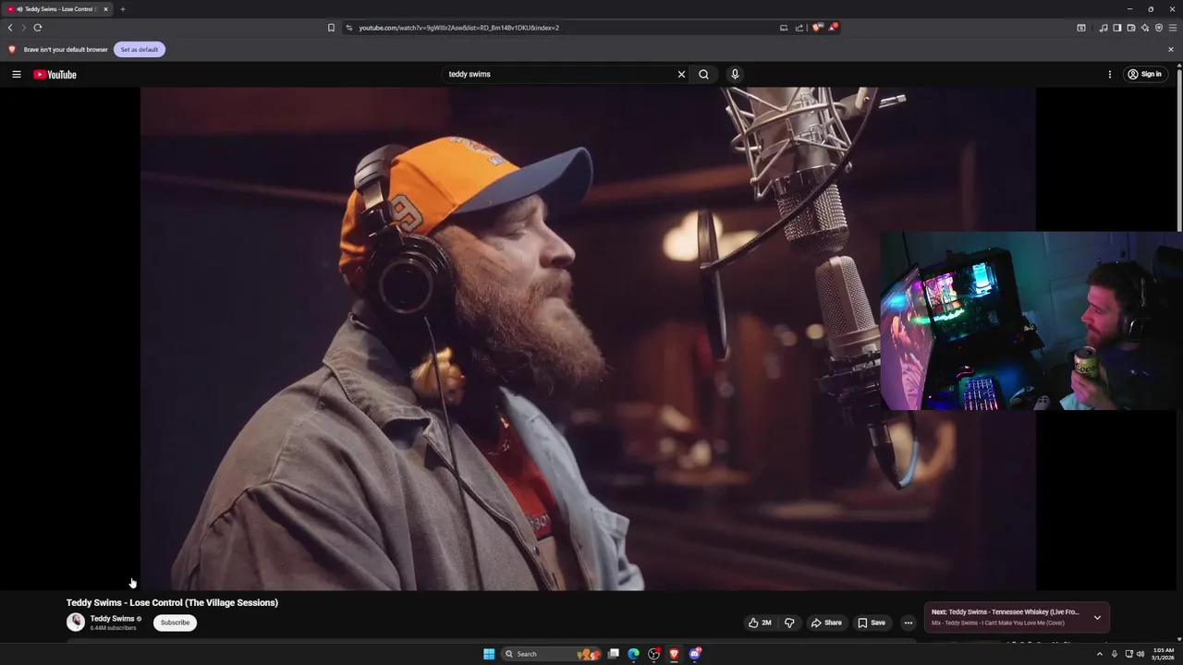Go to YouTube home via logo
This screenshot has width=1183, height=665.
[x=55, y=74]
